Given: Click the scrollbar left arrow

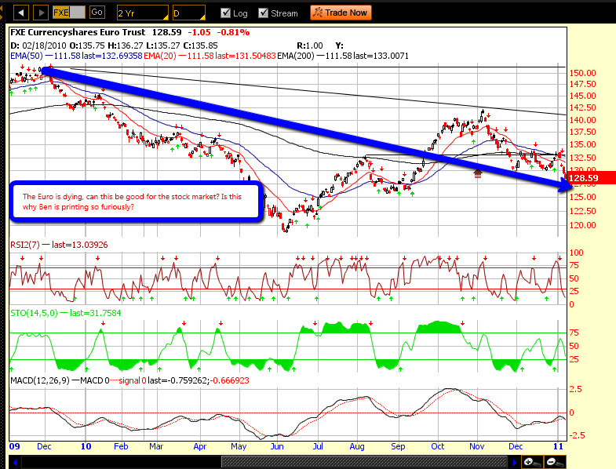Looking at the screenshot, I should click(x=15, y=462).
